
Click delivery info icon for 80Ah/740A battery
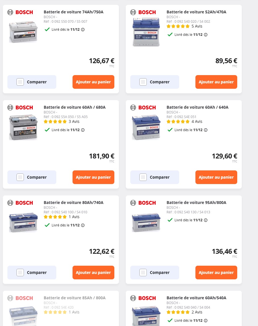(x=83, y=225)
